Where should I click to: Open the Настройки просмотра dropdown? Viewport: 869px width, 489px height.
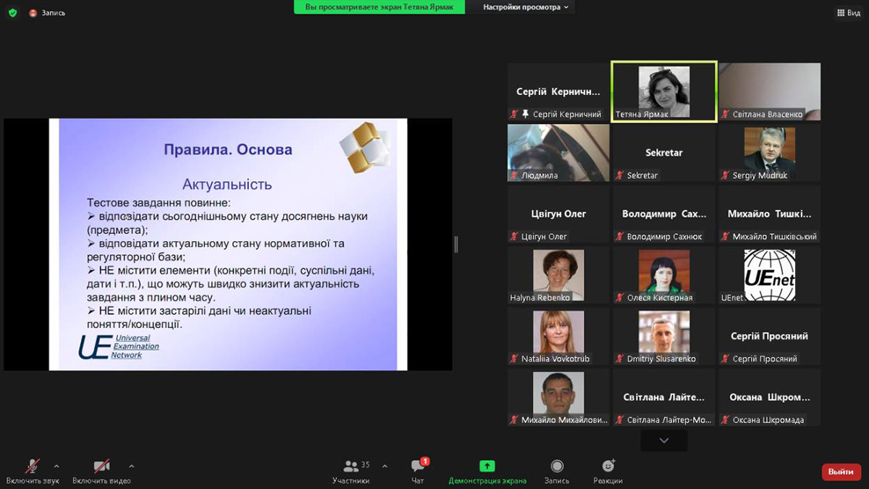point(526,7)
